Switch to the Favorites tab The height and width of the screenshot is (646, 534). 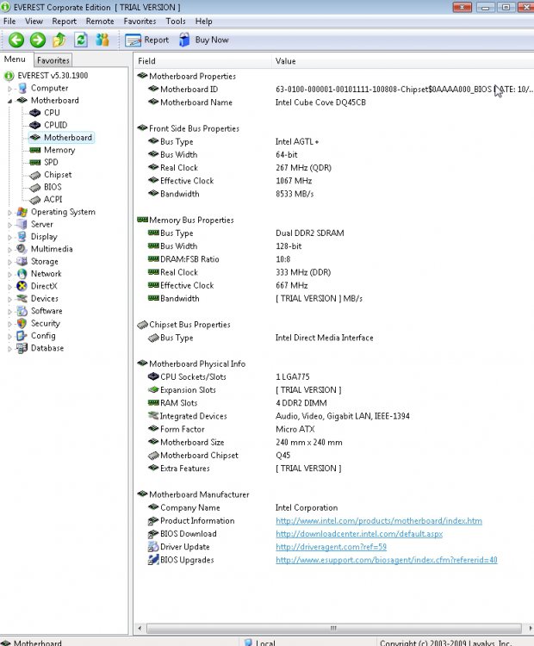[x=53, y=60]
